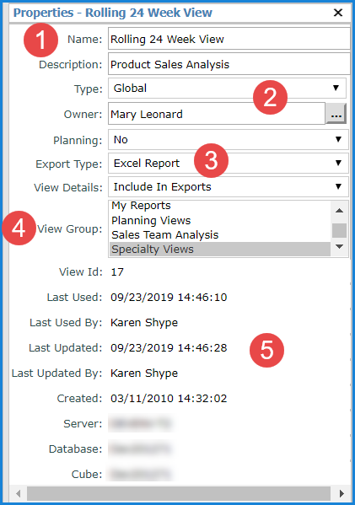Click the bottom horizontal scrollbar track

(179, 493)
